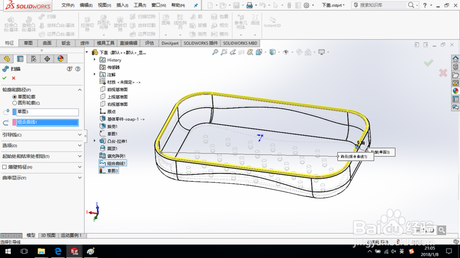Expand the 凸台-拉伸1 tree node
The height and width of the screenshot is (258, 460).
tap(94, 141)
